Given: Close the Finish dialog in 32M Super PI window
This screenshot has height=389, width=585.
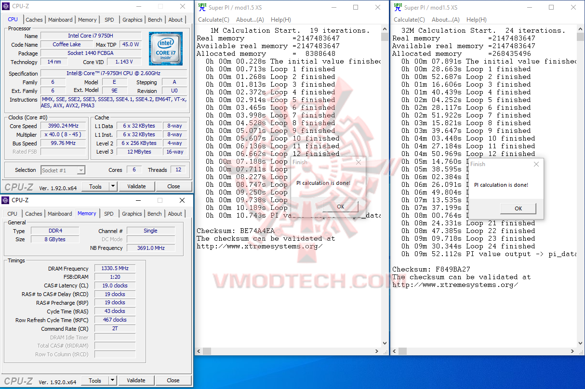Looking at the screenshot, I should click(x=536, y=164).
